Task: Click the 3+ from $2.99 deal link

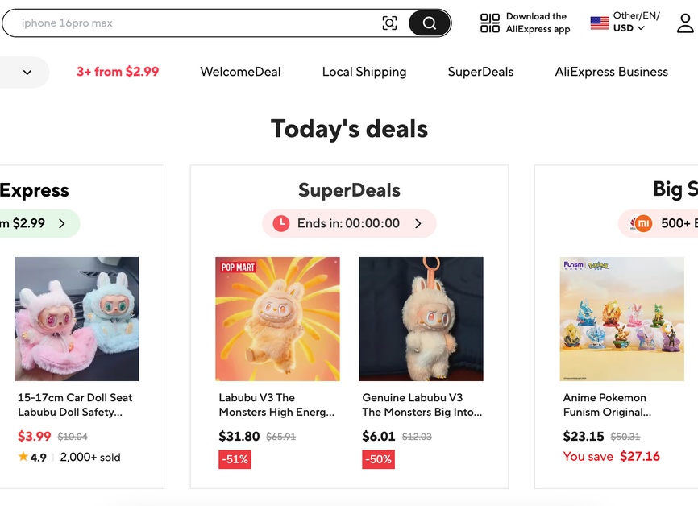Action: pos(118,72)
